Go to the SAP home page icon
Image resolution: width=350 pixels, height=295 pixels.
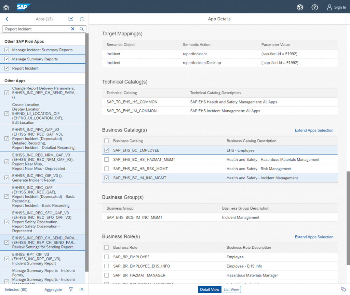point(6,8)
